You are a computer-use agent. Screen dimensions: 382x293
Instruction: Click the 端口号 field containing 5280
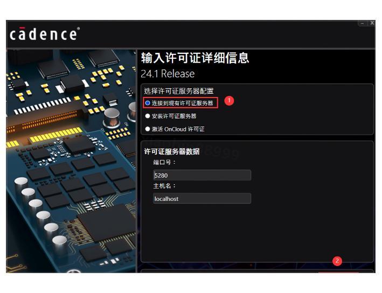click(x=202, y=175)
